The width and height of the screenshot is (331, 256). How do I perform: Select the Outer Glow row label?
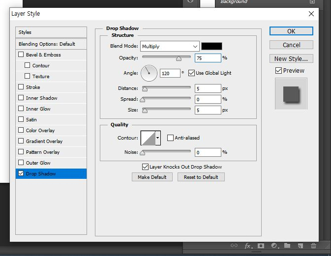click(38, 163)
